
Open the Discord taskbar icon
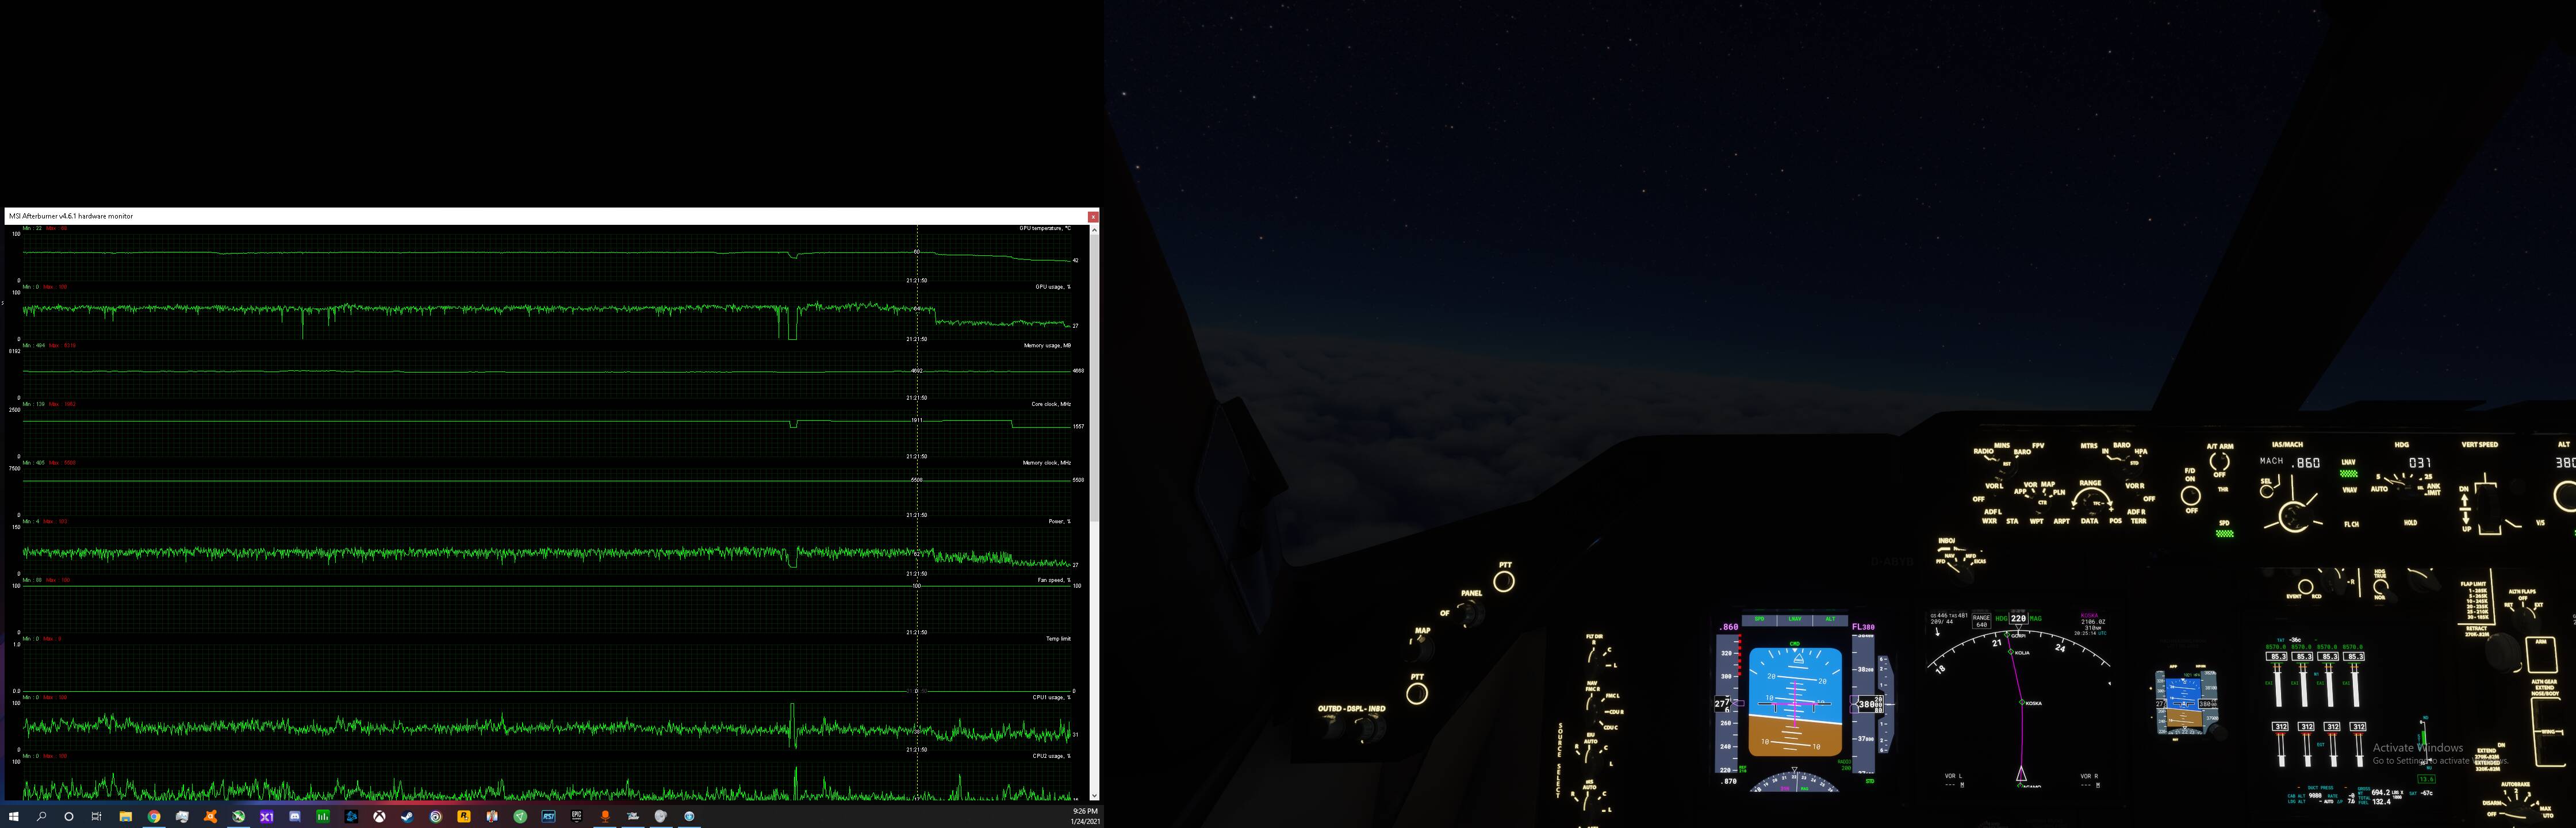point(295,816)
